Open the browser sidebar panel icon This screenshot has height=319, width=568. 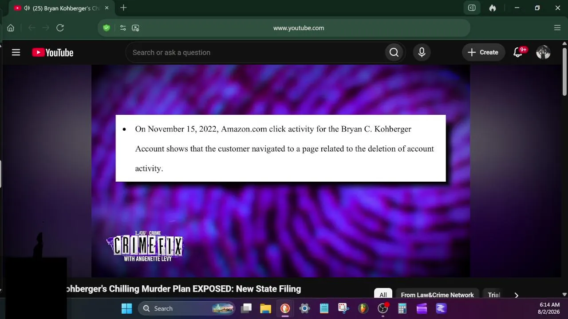[x=472, y=8]
